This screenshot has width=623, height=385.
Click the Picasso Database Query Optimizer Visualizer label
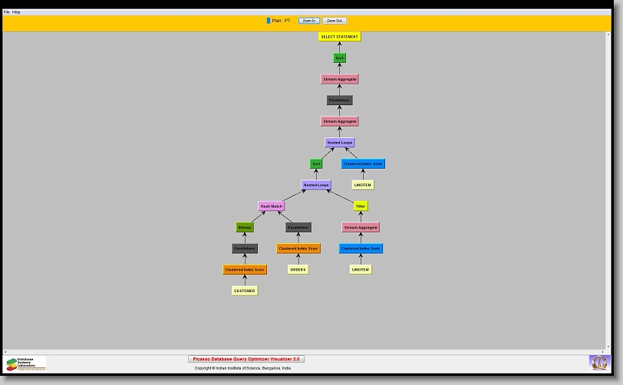(246, 359)
